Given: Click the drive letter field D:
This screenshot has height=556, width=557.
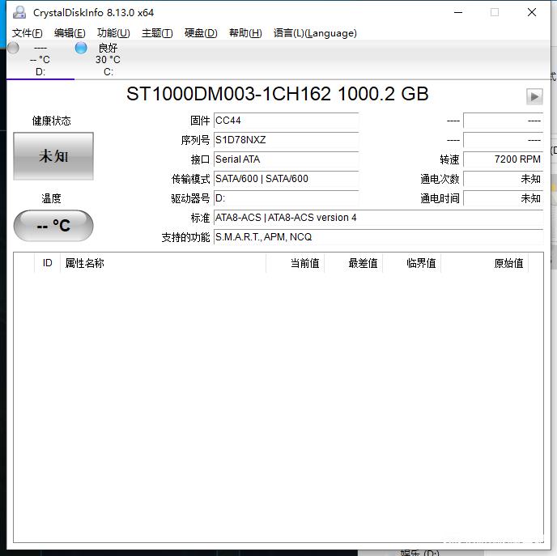Looking at the screenshot, I should (287, 198).
